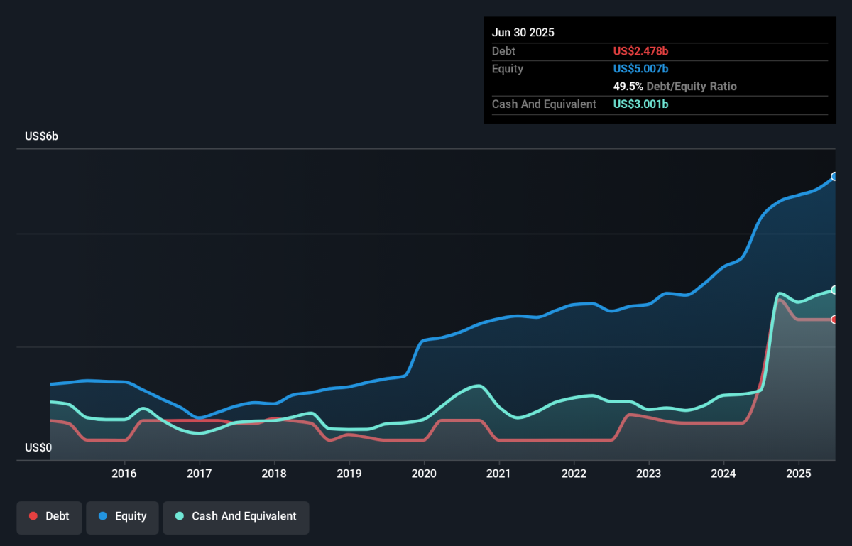Click the 49.5% Debt/Equity Ratio text

(x=674, y=87)
